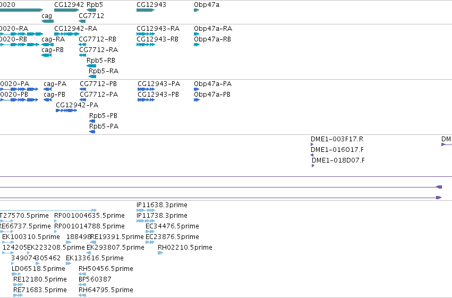Click the Rpb5 gene feature label
The height and width of the screenshot is (298, 452).
pyautogui.click(x=95, y=5)
